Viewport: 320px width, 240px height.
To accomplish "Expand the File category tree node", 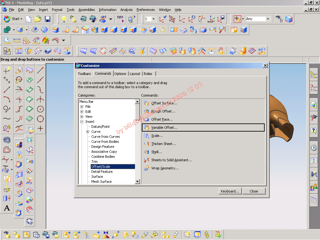I will point(82,107).
